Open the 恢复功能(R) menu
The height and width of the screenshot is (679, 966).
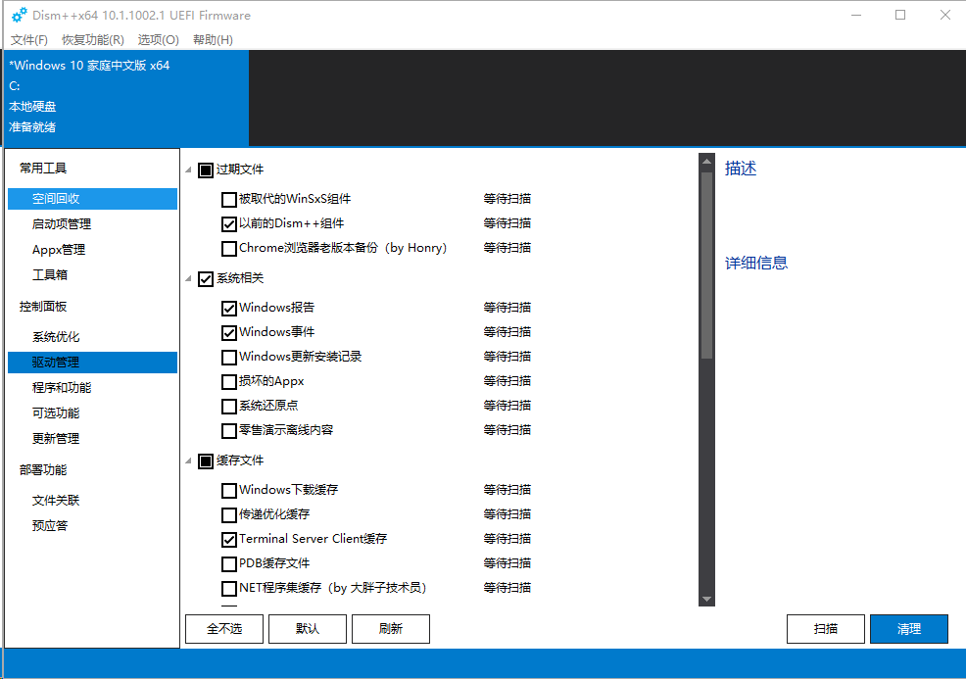click(92, 40)
